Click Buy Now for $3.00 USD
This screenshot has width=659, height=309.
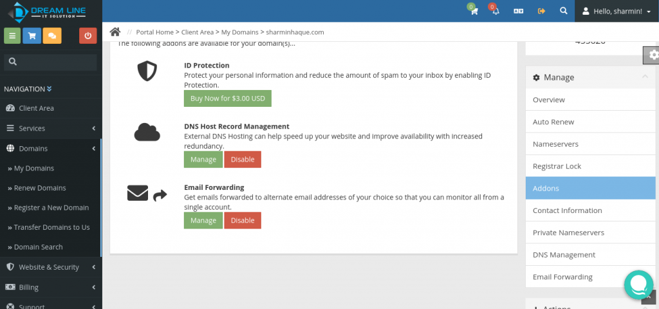point(228,98)
